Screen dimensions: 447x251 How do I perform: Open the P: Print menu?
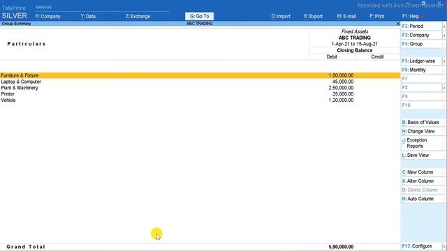377,16
